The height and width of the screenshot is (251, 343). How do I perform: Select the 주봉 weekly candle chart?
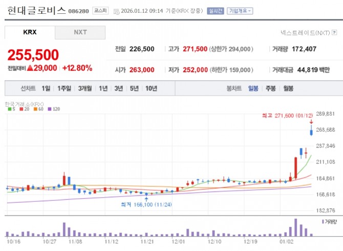(271, 89)
